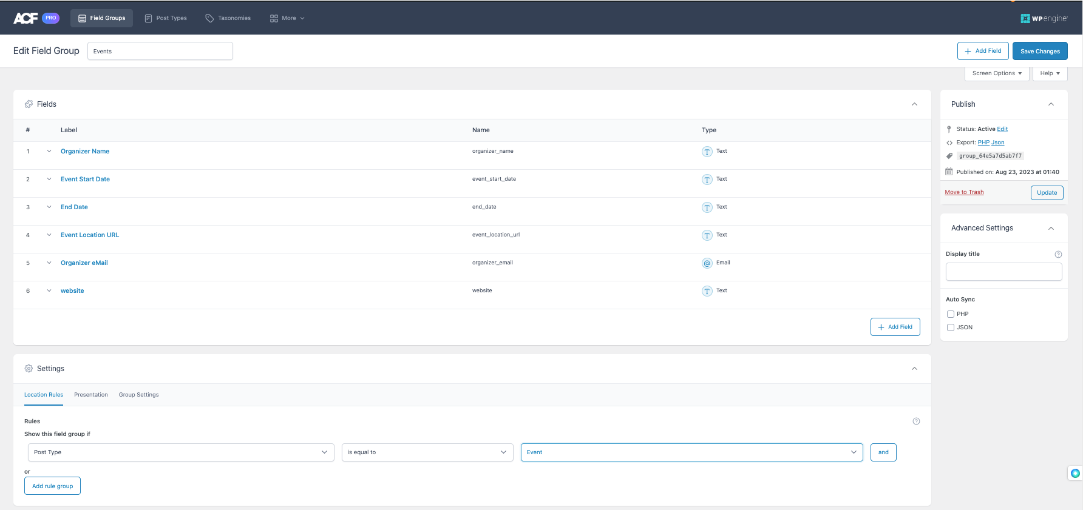Screen dimensions: 1083x510
Task: Click the field group title input 'Events'
Action: [x=160, y=51]
